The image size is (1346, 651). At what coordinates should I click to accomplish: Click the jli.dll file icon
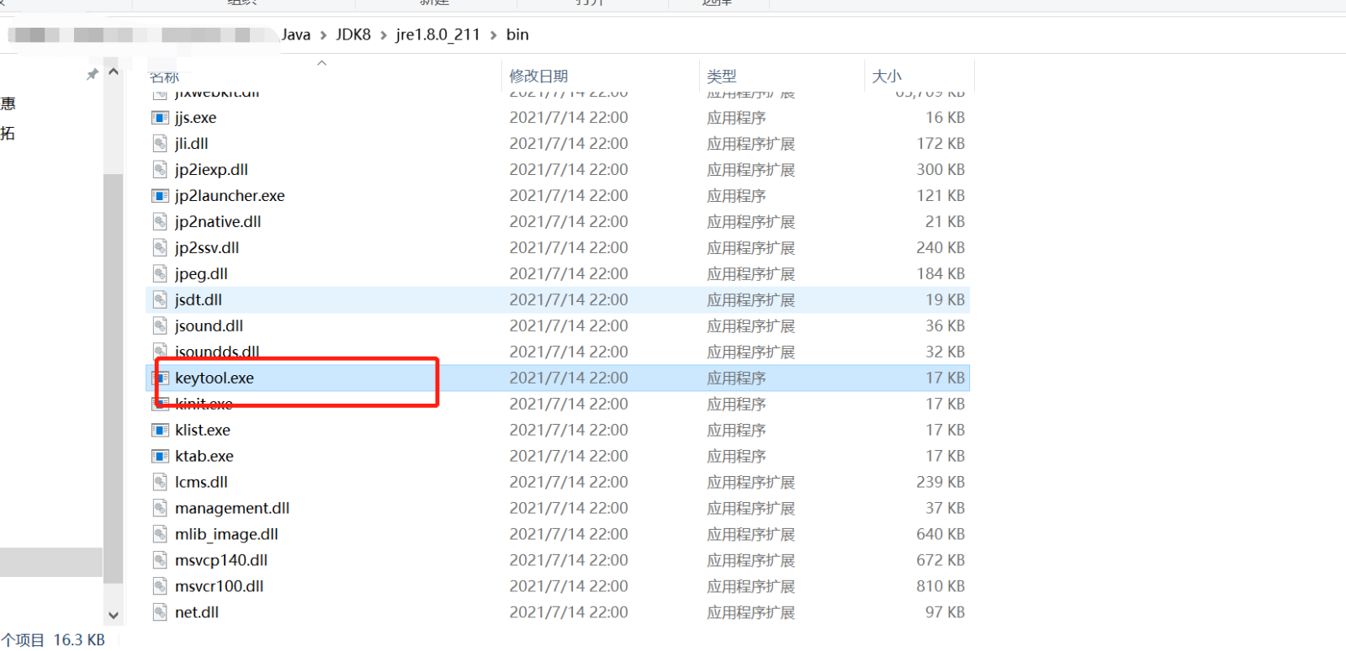[160, 144]
